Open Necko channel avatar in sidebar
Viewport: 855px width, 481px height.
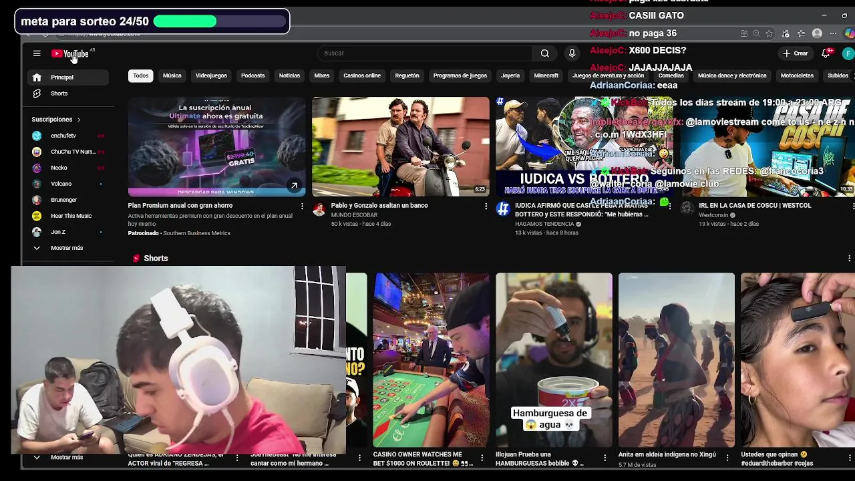[x=37, y=168]
